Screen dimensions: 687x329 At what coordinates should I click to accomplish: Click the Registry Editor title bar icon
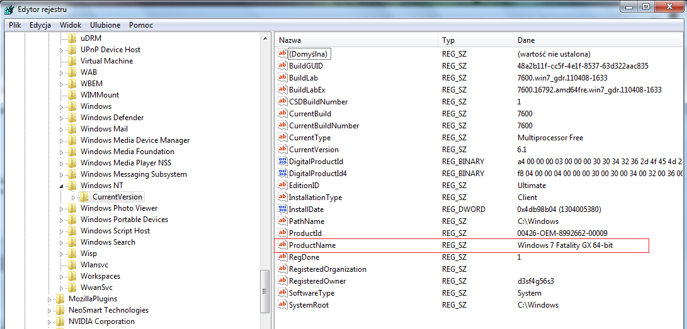click(9, 8)
